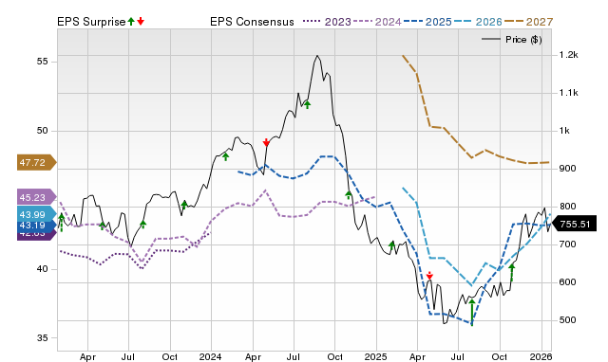This screenshot has height=362, width=608.
Task: Select the 2023 consensus legend entry
Action: click(x=327, y=22)
